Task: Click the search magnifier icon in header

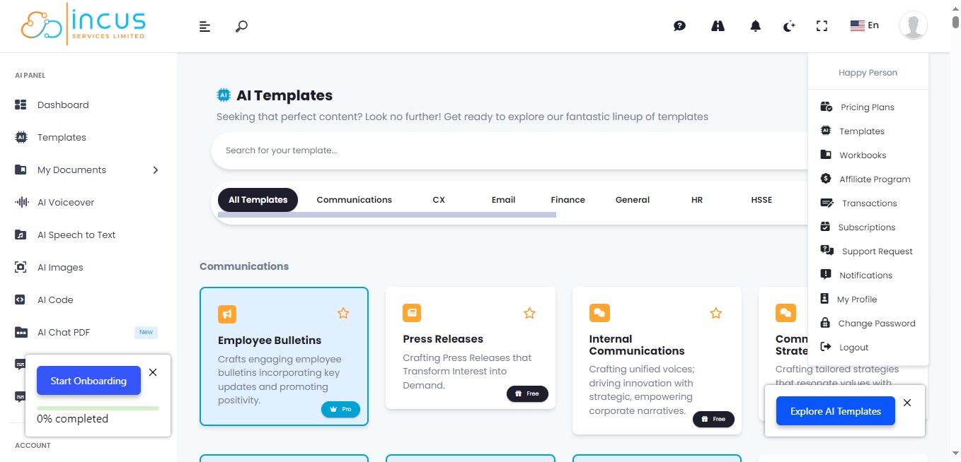Action: (241, 26)
